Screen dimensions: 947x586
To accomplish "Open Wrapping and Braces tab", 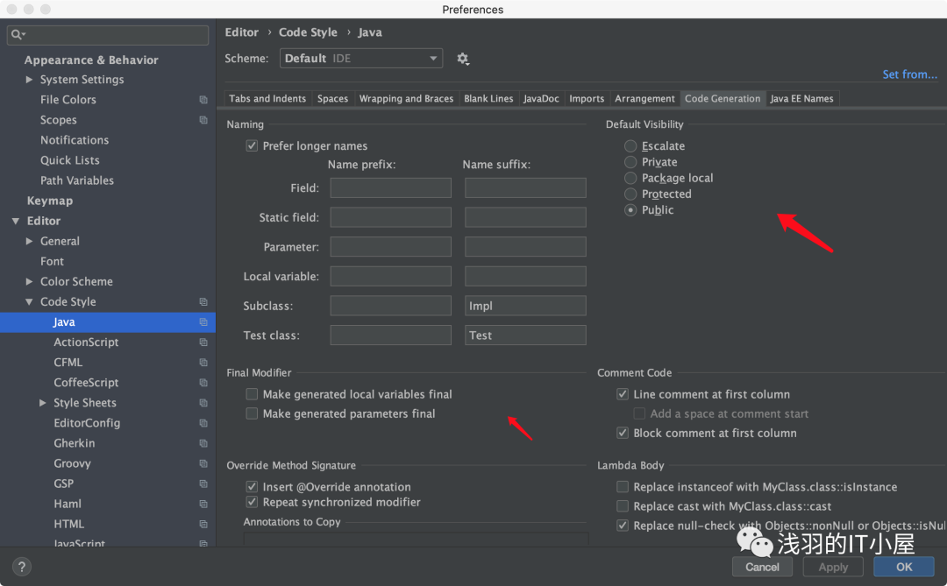I will tap(407, 98).
